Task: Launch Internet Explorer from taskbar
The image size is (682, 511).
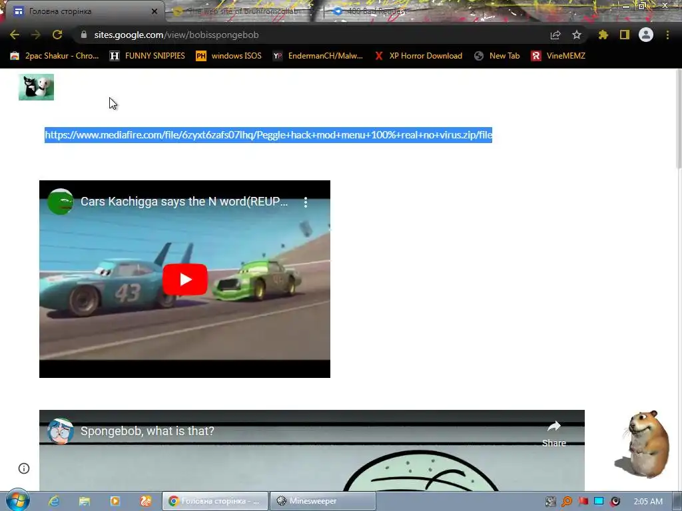Action: tap(53, 501)
